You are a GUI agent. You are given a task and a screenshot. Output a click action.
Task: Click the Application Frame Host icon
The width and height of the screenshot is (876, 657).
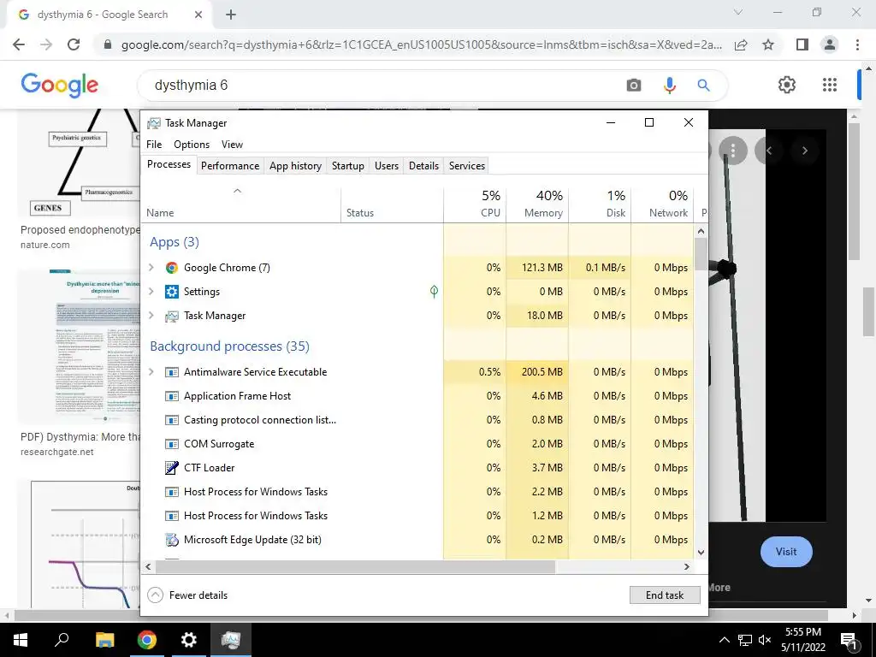(x=171, y=396)
